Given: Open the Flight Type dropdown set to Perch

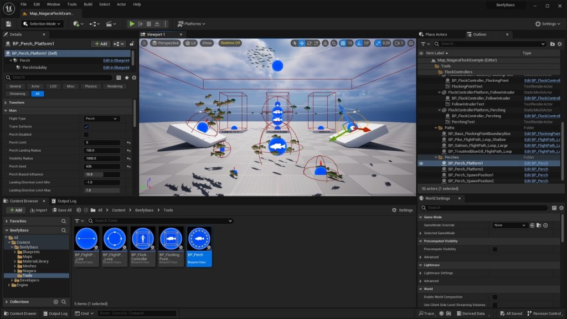Looking at the screenshot, I should click(102, 119).
